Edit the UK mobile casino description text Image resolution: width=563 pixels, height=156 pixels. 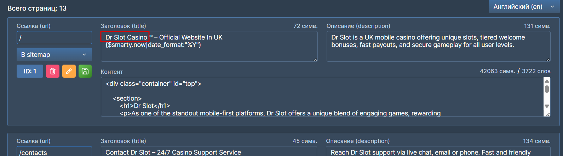[x=438, y=47]
